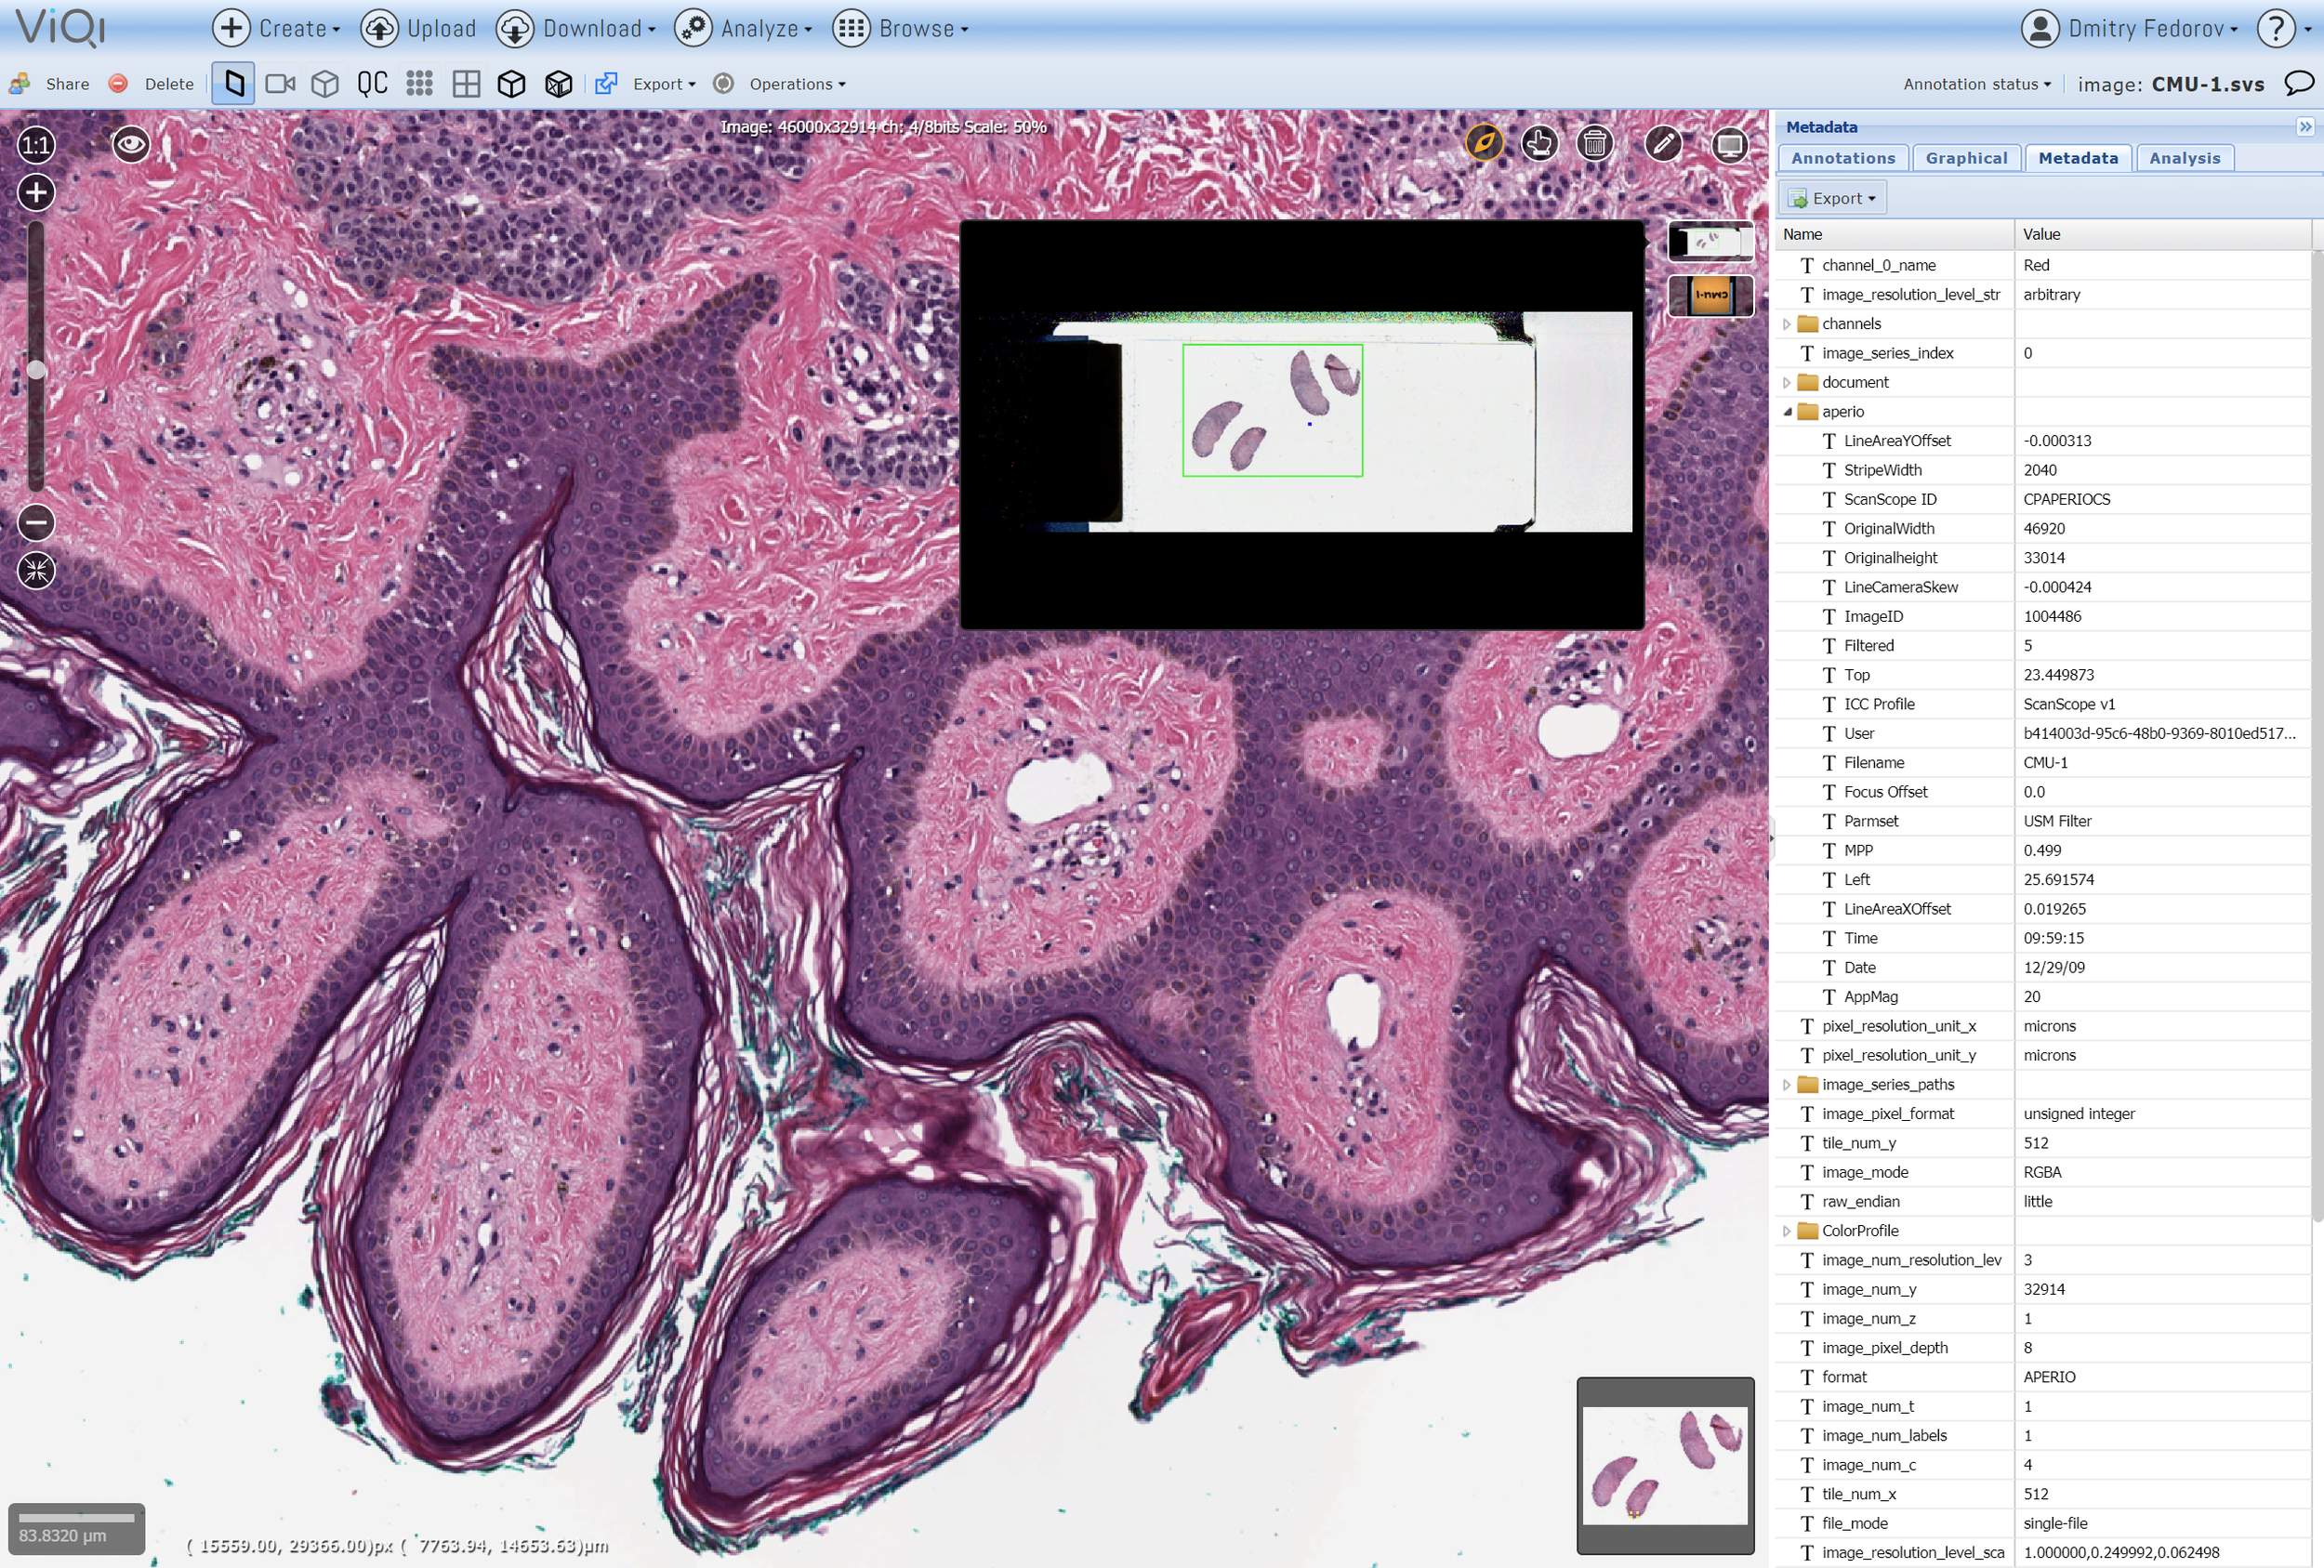Select the channel_0_name row
2324x1568 pixels.
pos(2043,265)
